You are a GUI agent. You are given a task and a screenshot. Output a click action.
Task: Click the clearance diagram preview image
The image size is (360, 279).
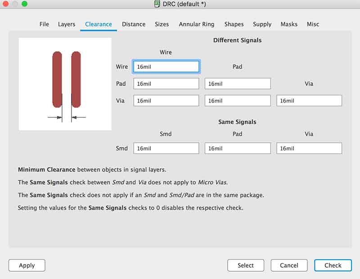click(x=65, y=84)
